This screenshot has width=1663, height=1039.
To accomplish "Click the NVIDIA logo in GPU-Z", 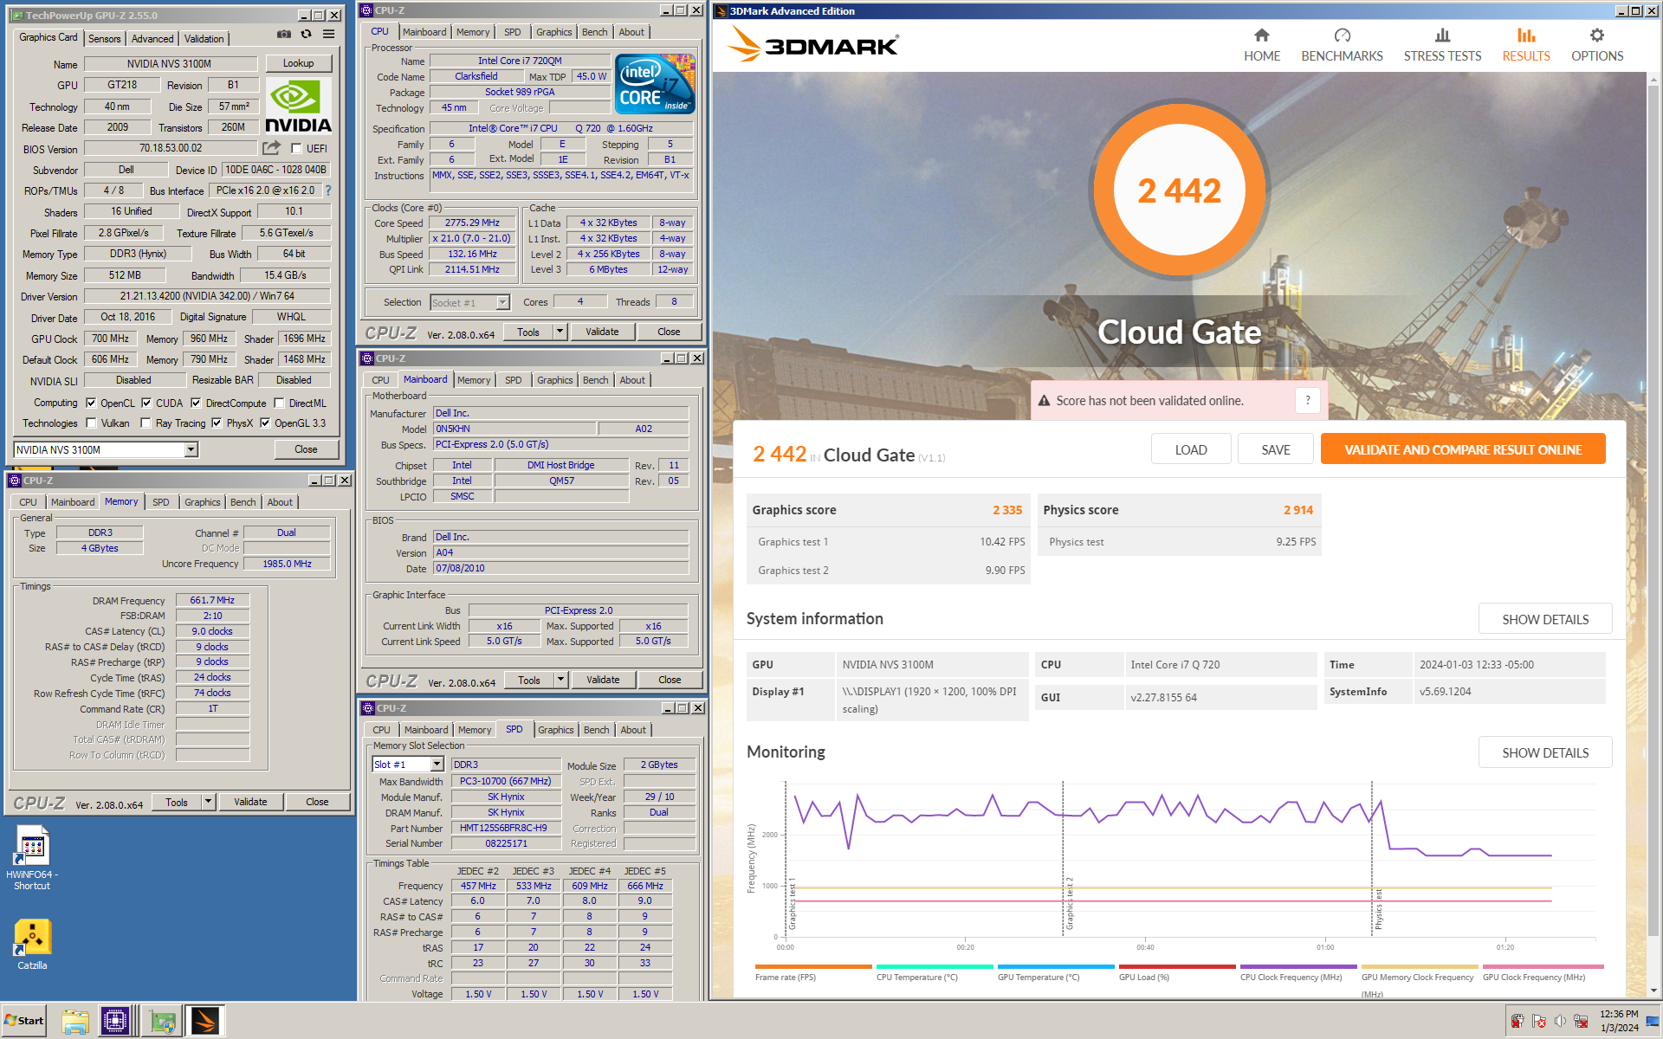I will coord(298,106).
